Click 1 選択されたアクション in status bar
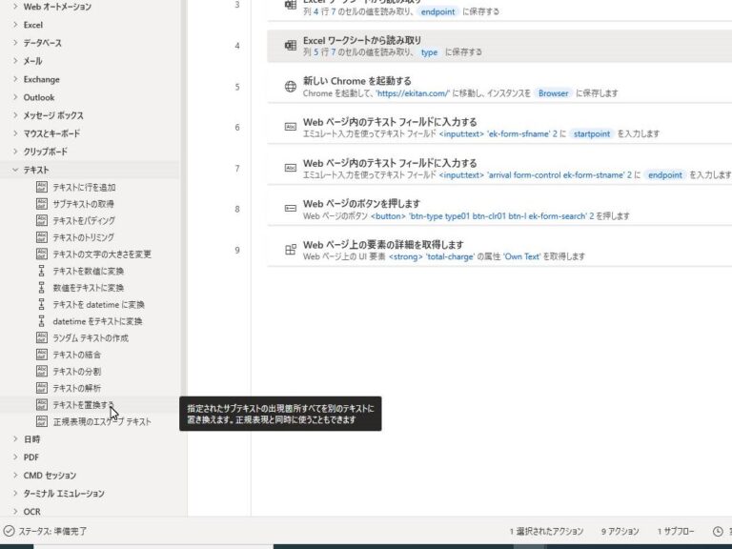 click(546, 531)
